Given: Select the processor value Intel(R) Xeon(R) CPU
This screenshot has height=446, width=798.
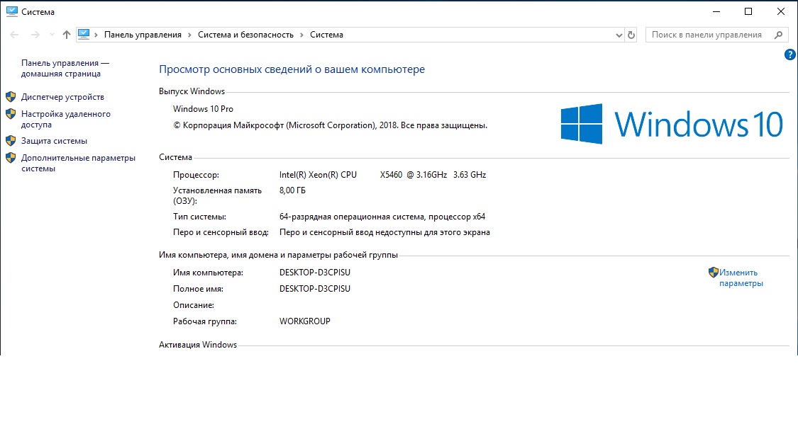Looking at the screenshot, I should (x=318, y=175).
